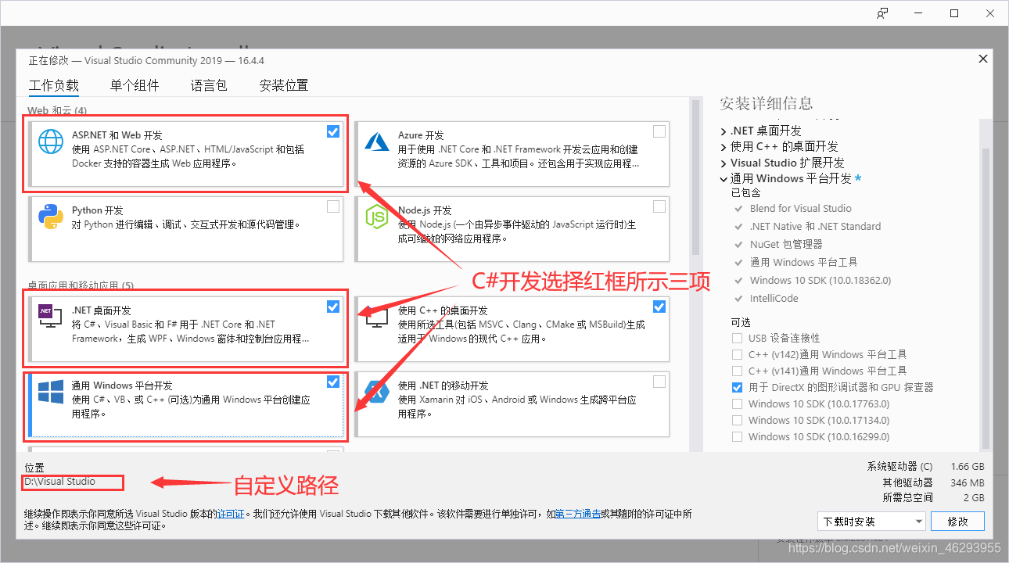This screenshot has height=563, width=1009.
Task: Expand .NET 桌面开发 in install details
Action: (x=724, y=131)
